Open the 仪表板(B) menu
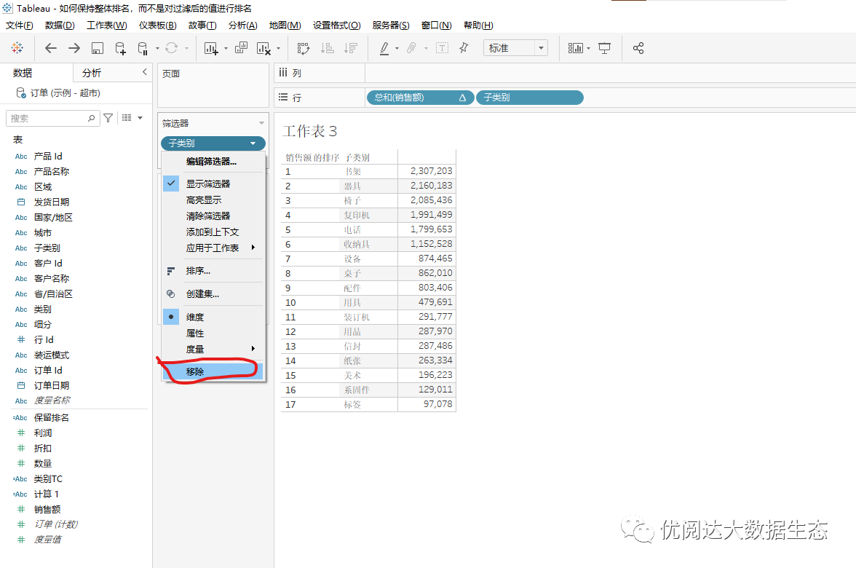The width and height of the screenshot is (856, 568). tap(157, 25)
